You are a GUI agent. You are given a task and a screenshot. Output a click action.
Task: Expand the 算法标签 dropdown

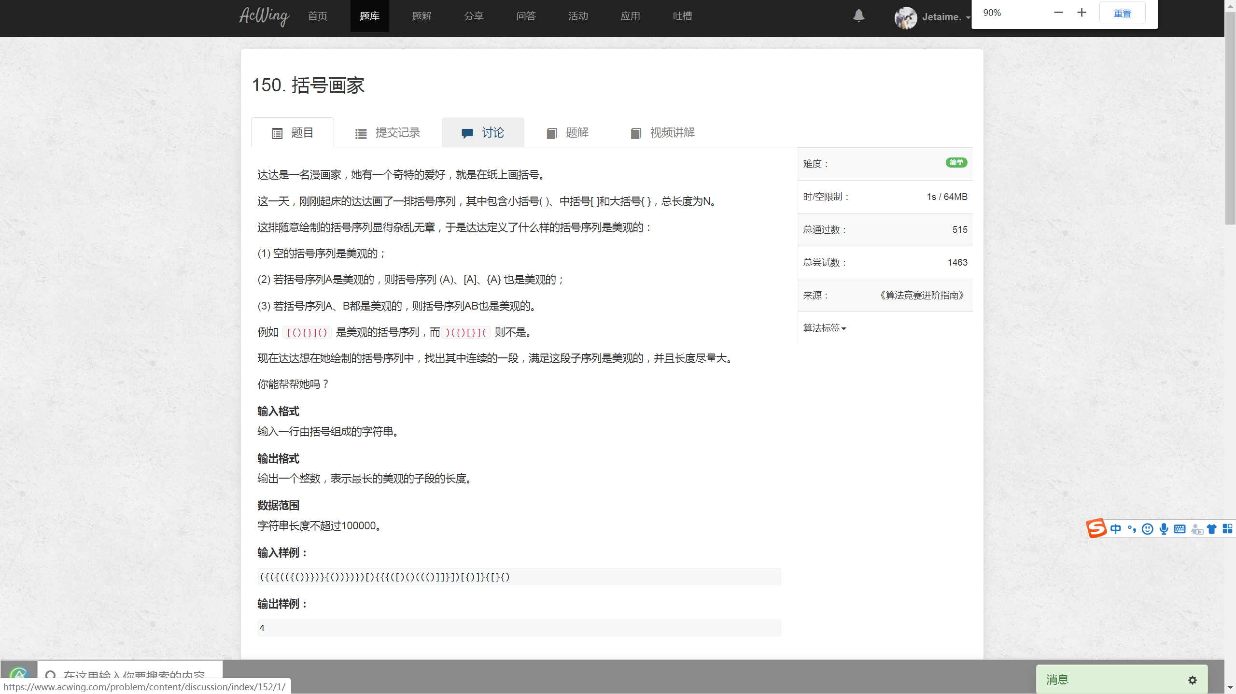(x=824, y=328)
